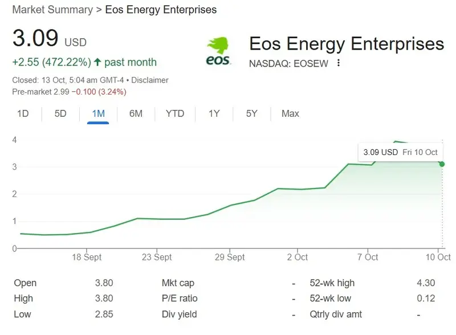Click the 3.09 USD tooltip box

tap(401, 152)
